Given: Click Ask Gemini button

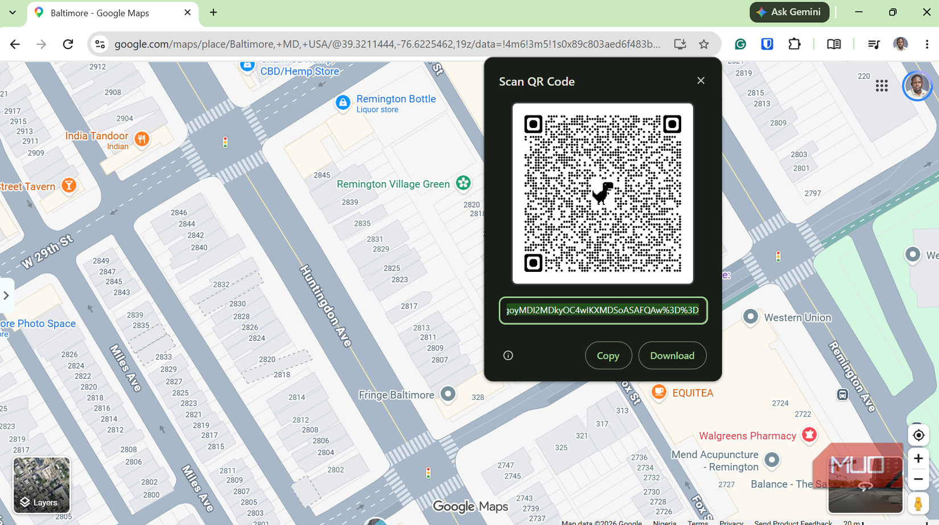Looking at the screenshot, I should coord(789,12).
